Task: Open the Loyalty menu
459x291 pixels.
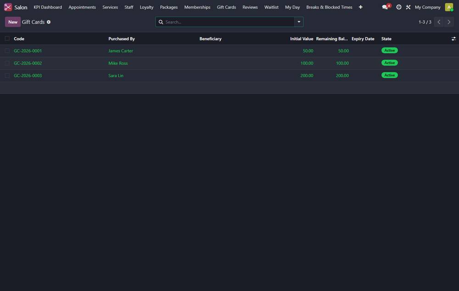Action: [146, 7]
